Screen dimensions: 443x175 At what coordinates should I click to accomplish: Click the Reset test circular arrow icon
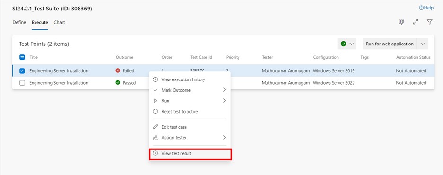click(x=155, y=112)
